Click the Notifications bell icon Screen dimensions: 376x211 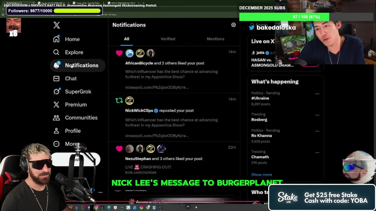point(56,65)
